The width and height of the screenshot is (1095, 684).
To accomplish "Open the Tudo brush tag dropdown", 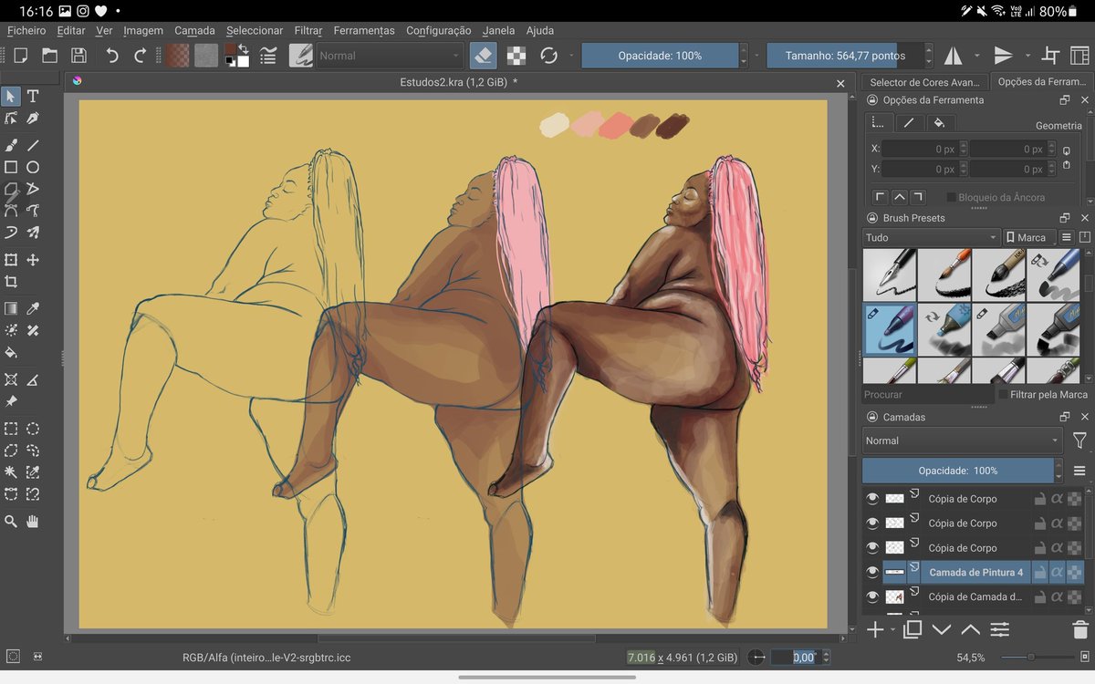I will [931, 237].
